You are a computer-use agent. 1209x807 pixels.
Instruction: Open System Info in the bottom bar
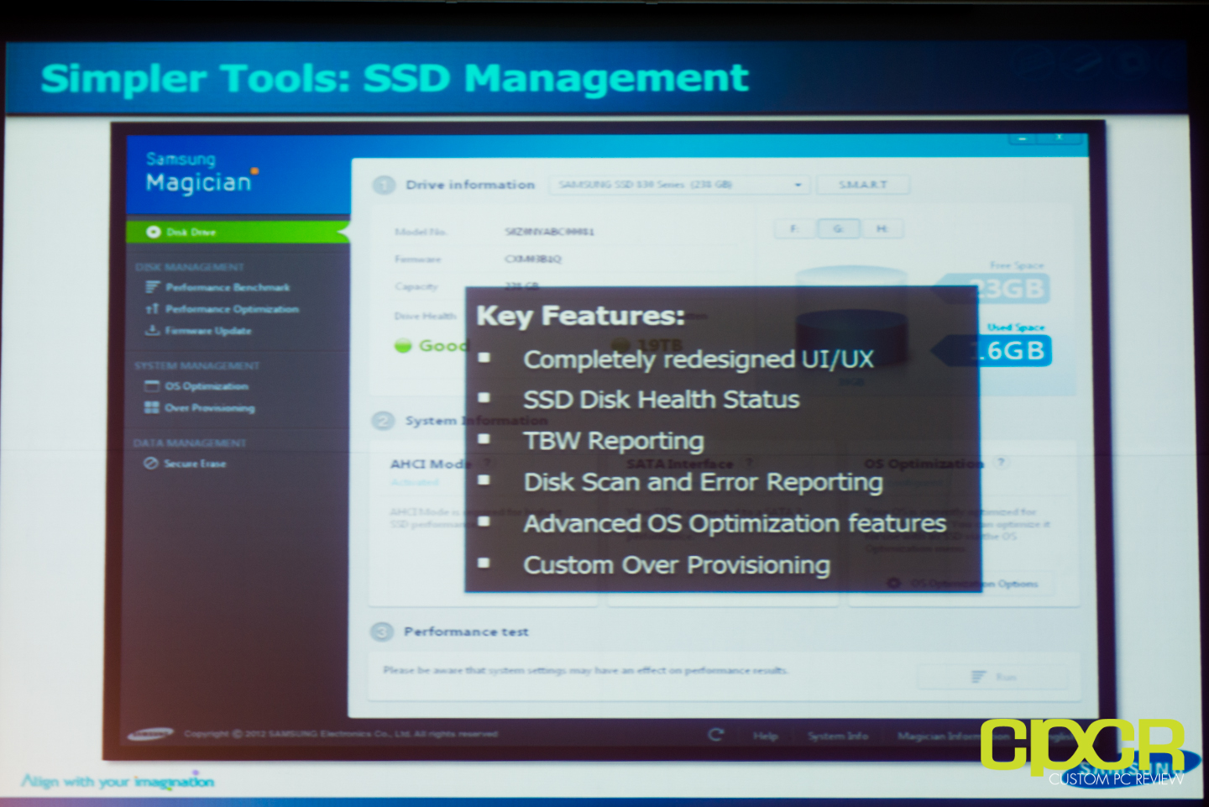838,736
